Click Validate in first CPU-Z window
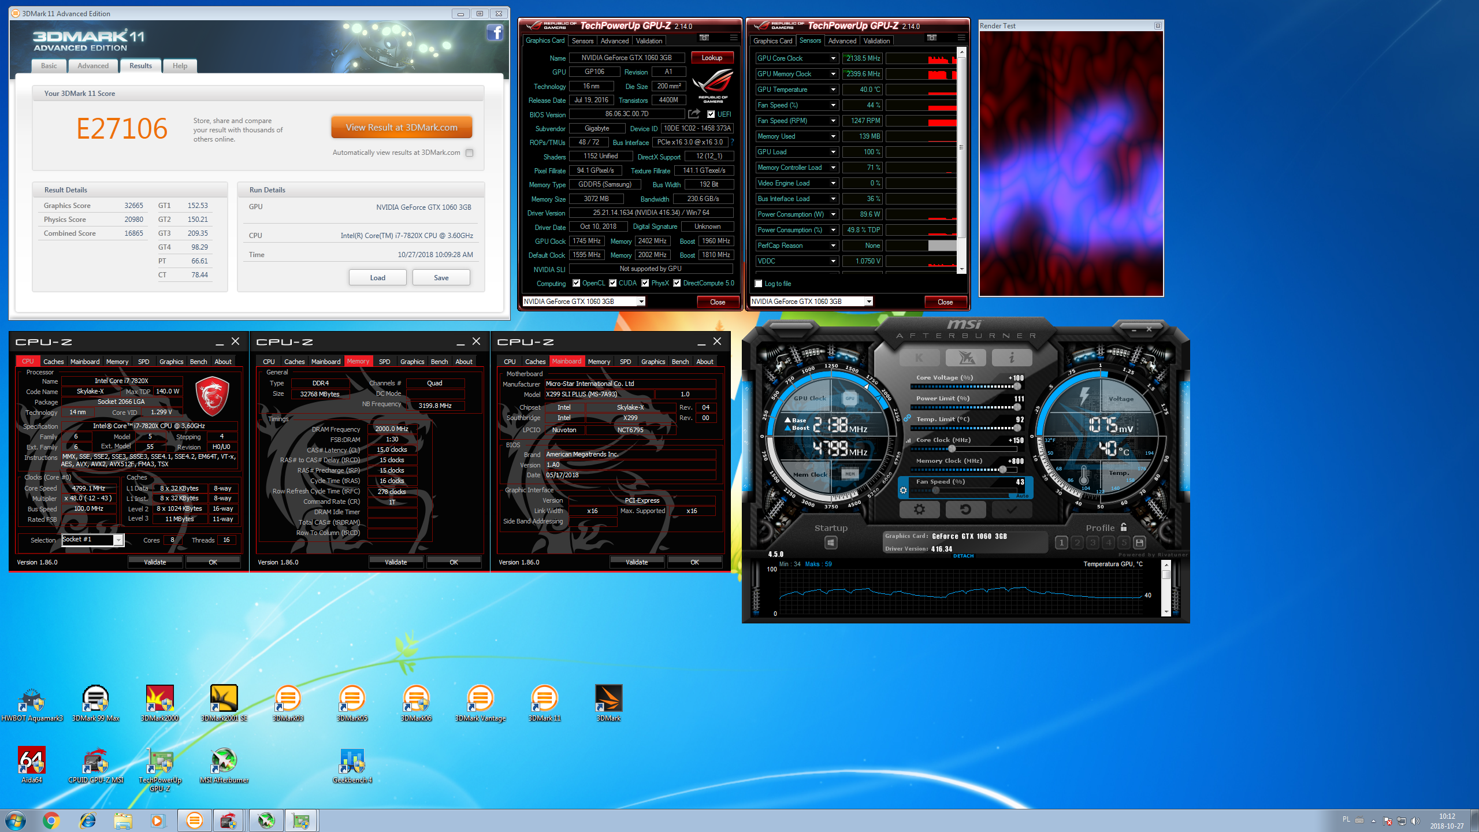 155,562
